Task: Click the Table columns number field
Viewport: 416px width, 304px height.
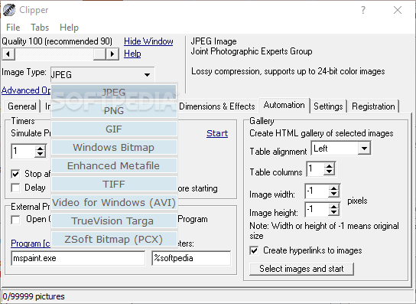Action: tap(316, 168)
